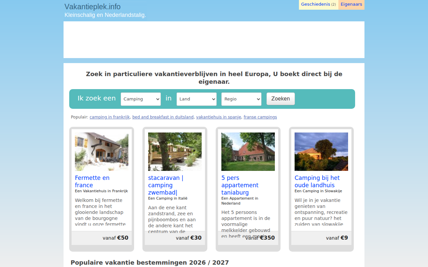This screenshot has height=267, width=428.
Task: Open the Vakantieplek.info site title link
Action: (93, 7)
